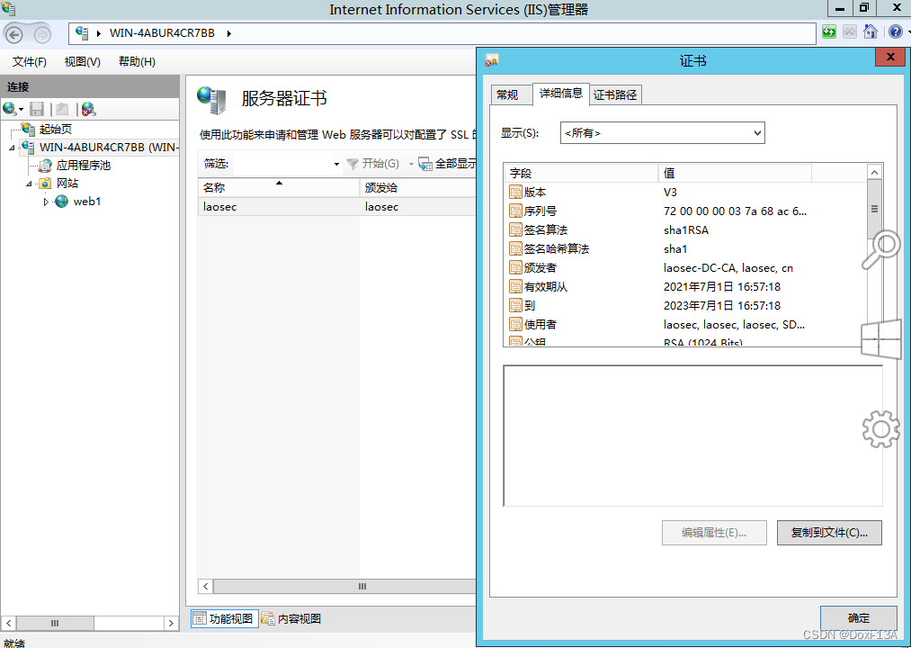The height and width of the screenshot is (648, 911).
Task: Click the breadcrumb arrow after WIN-4ABUR4CR7BB
Action: (229, 33)
